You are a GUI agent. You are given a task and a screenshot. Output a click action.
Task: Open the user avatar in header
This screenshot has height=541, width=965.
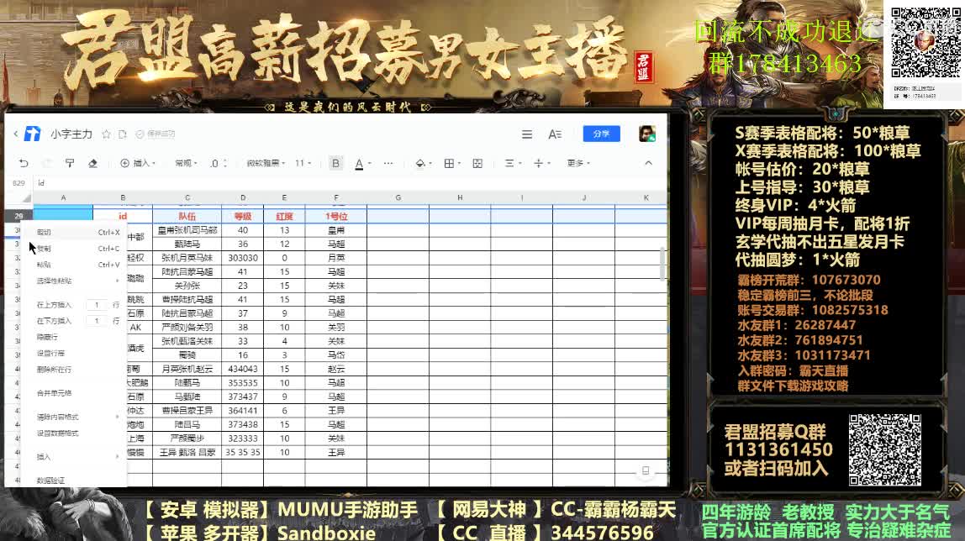646,134
